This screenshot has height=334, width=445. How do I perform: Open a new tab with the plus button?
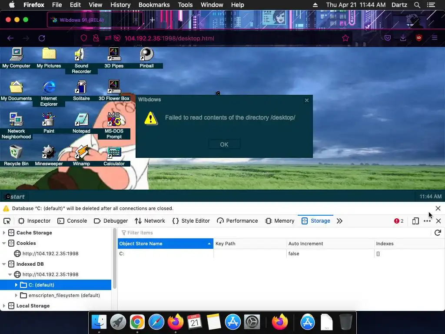click(x=153, y=20)
